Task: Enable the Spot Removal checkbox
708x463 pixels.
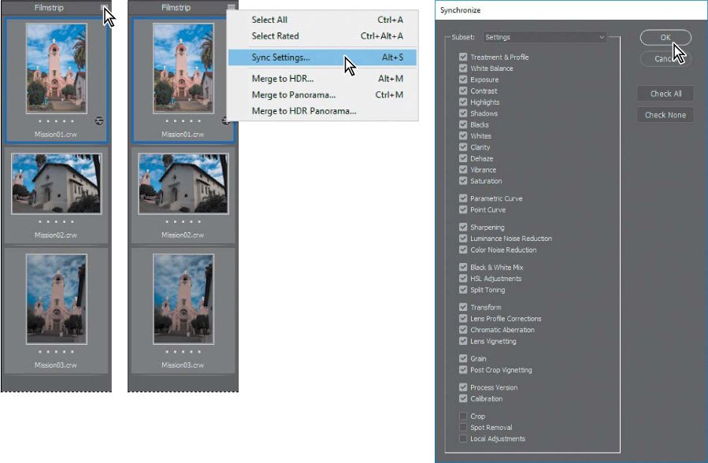Action: pos(463,427)
